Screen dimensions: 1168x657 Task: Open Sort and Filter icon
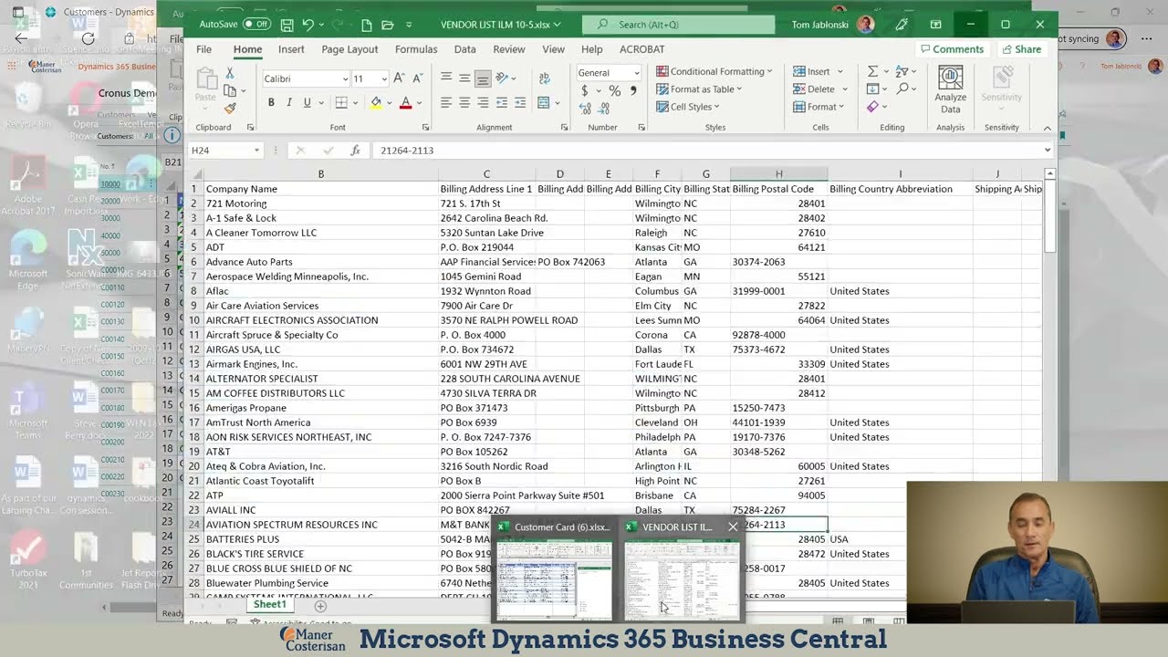[902, 71]
